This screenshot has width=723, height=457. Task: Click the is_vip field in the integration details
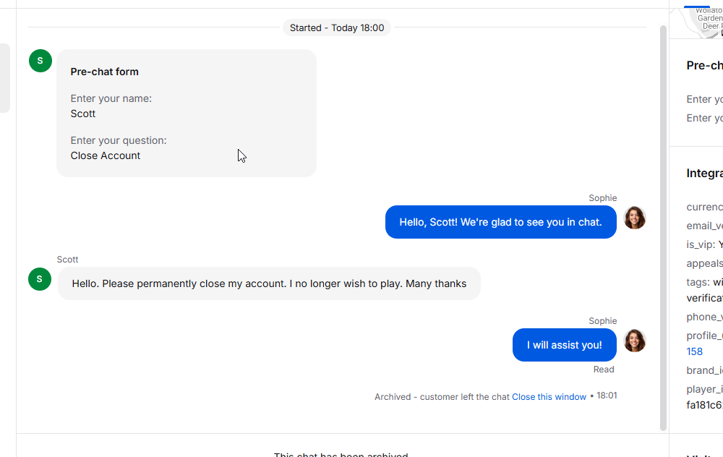pyautogui.click(x=704, y=244)
